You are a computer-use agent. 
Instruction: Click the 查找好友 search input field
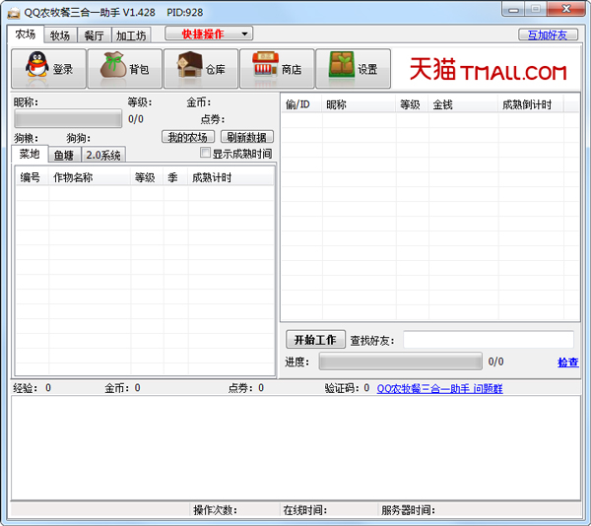pos(488,340)
